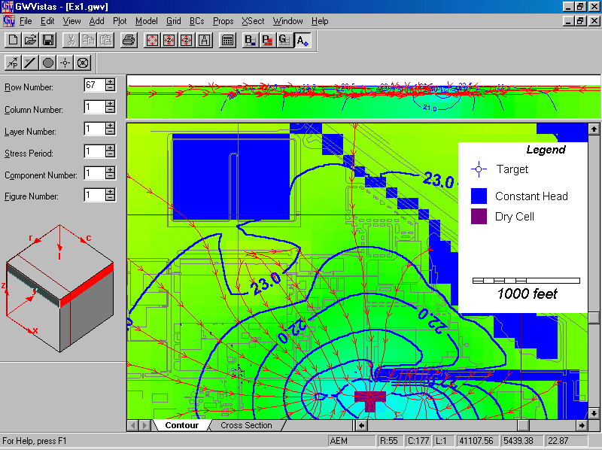Open the File menu
The image size is (602, 450).
coord(26,21)
